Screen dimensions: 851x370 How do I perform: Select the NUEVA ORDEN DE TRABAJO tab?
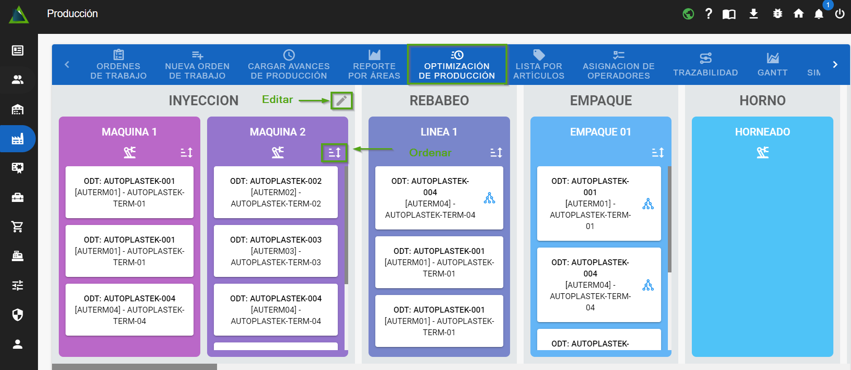pyautogui.click(x=197, y=65)
